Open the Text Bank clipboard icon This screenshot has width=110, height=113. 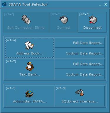(x=29, y=66)
